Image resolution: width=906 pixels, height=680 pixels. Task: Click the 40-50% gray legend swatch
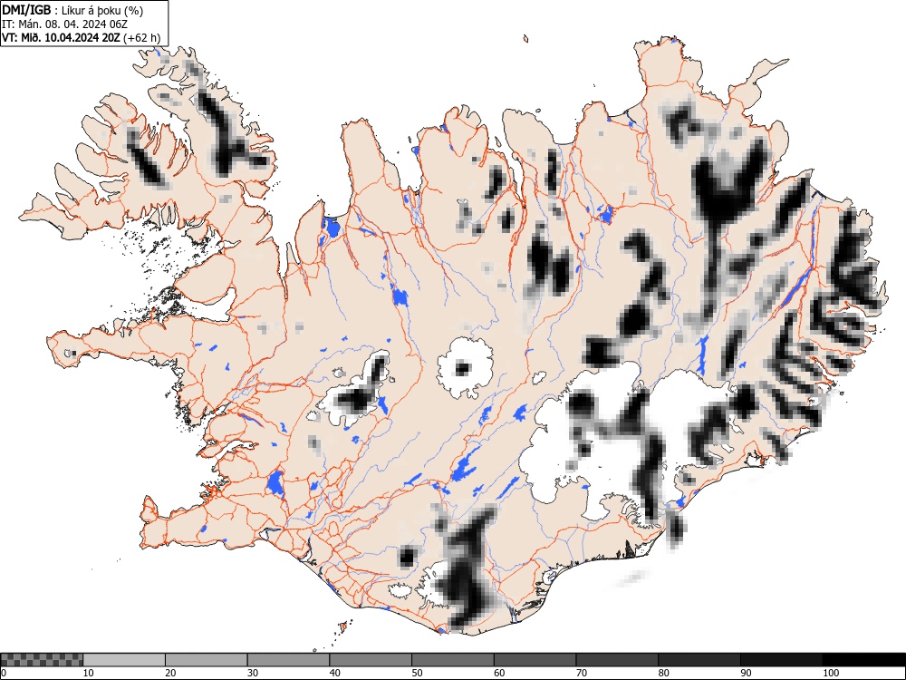click(x=371, y=660)
